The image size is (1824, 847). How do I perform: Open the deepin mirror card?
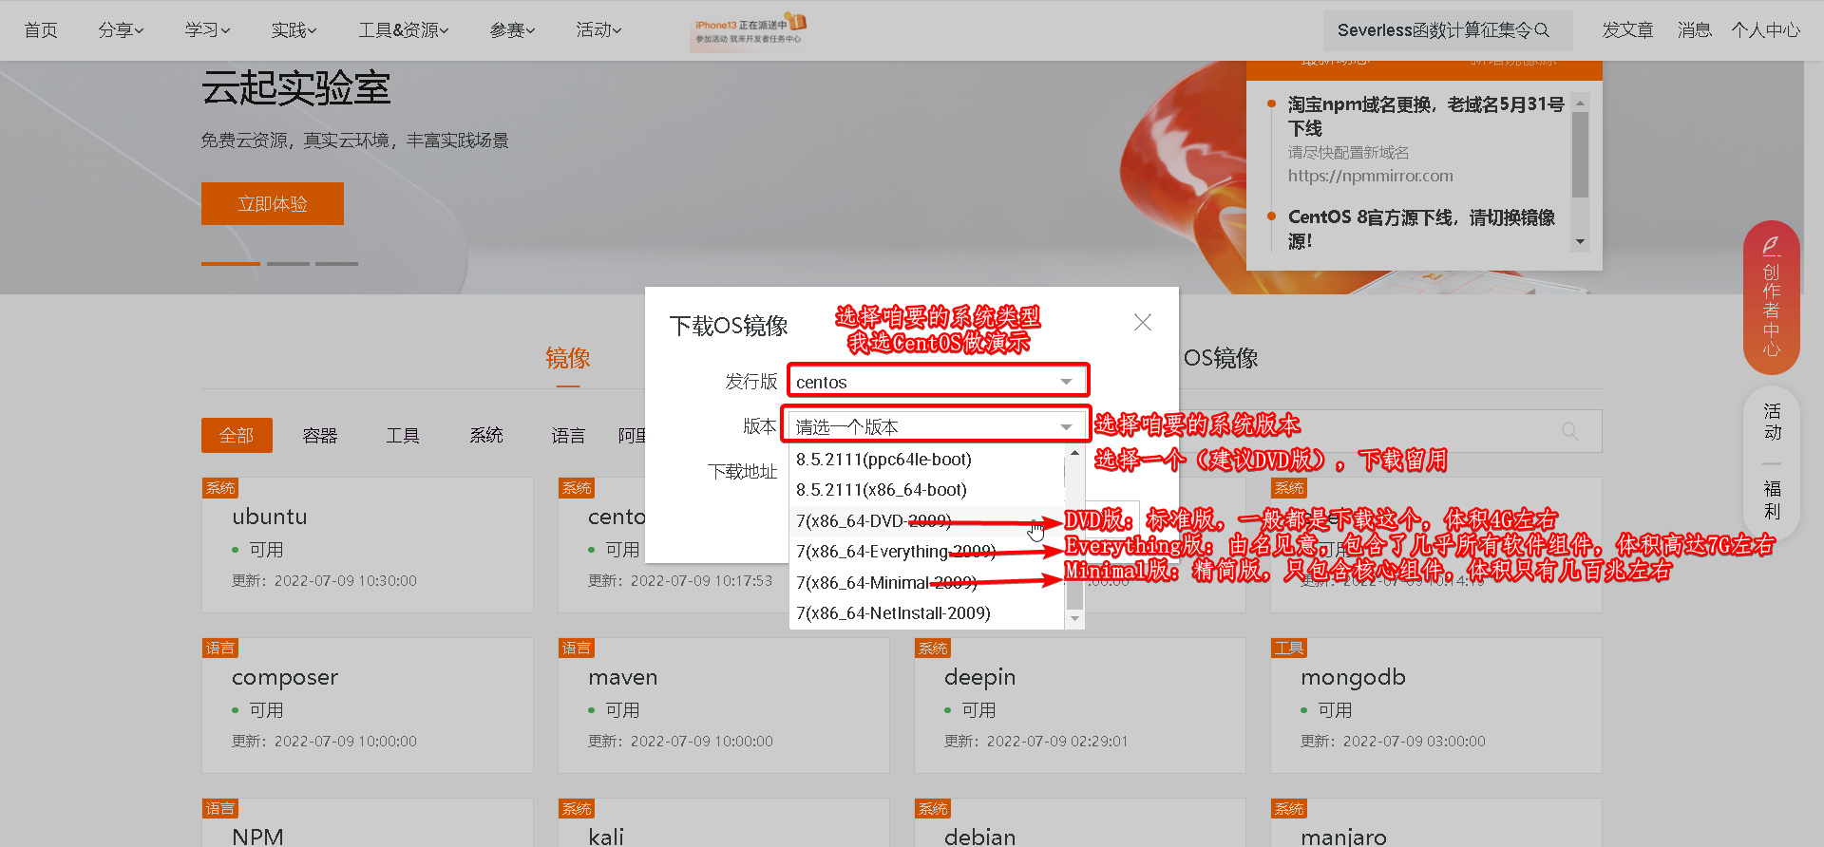tap(1080, 706)
